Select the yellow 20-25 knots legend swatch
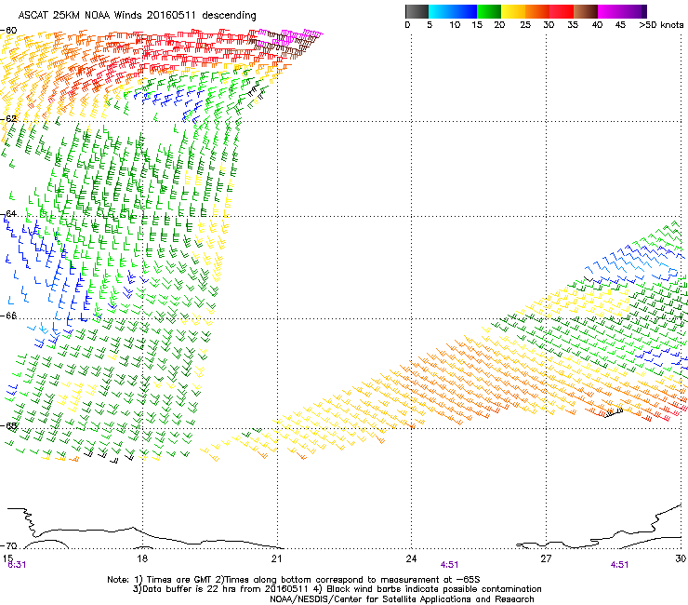 pos(513,11)
